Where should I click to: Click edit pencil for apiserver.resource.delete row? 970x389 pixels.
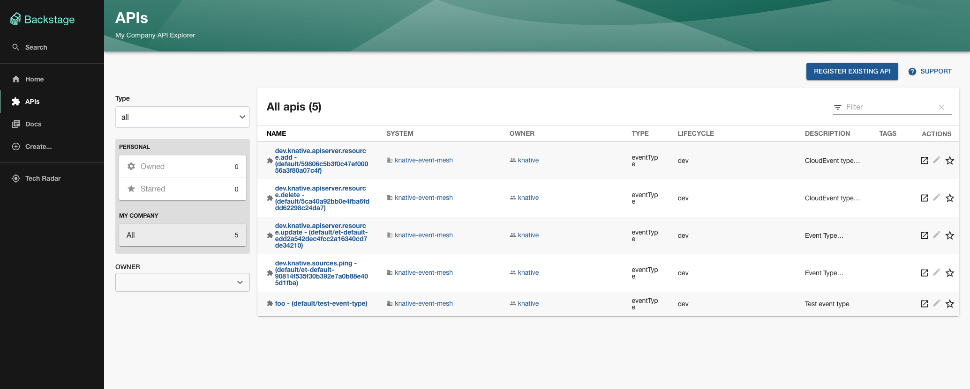pos(936,198)
